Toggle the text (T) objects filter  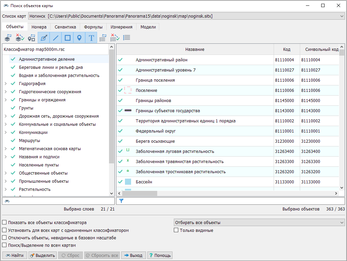(91, 38)
